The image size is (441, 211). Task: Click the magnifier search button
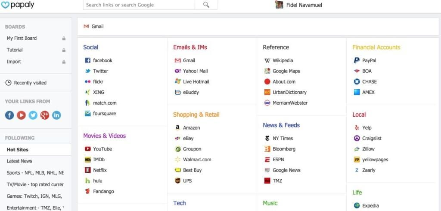(x=206, y=5)
